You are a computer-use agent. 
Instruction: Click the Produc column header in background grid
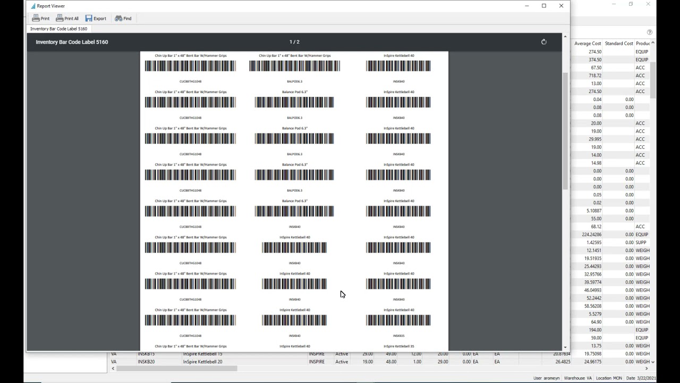pyautogui.click(x=643, y=44)
